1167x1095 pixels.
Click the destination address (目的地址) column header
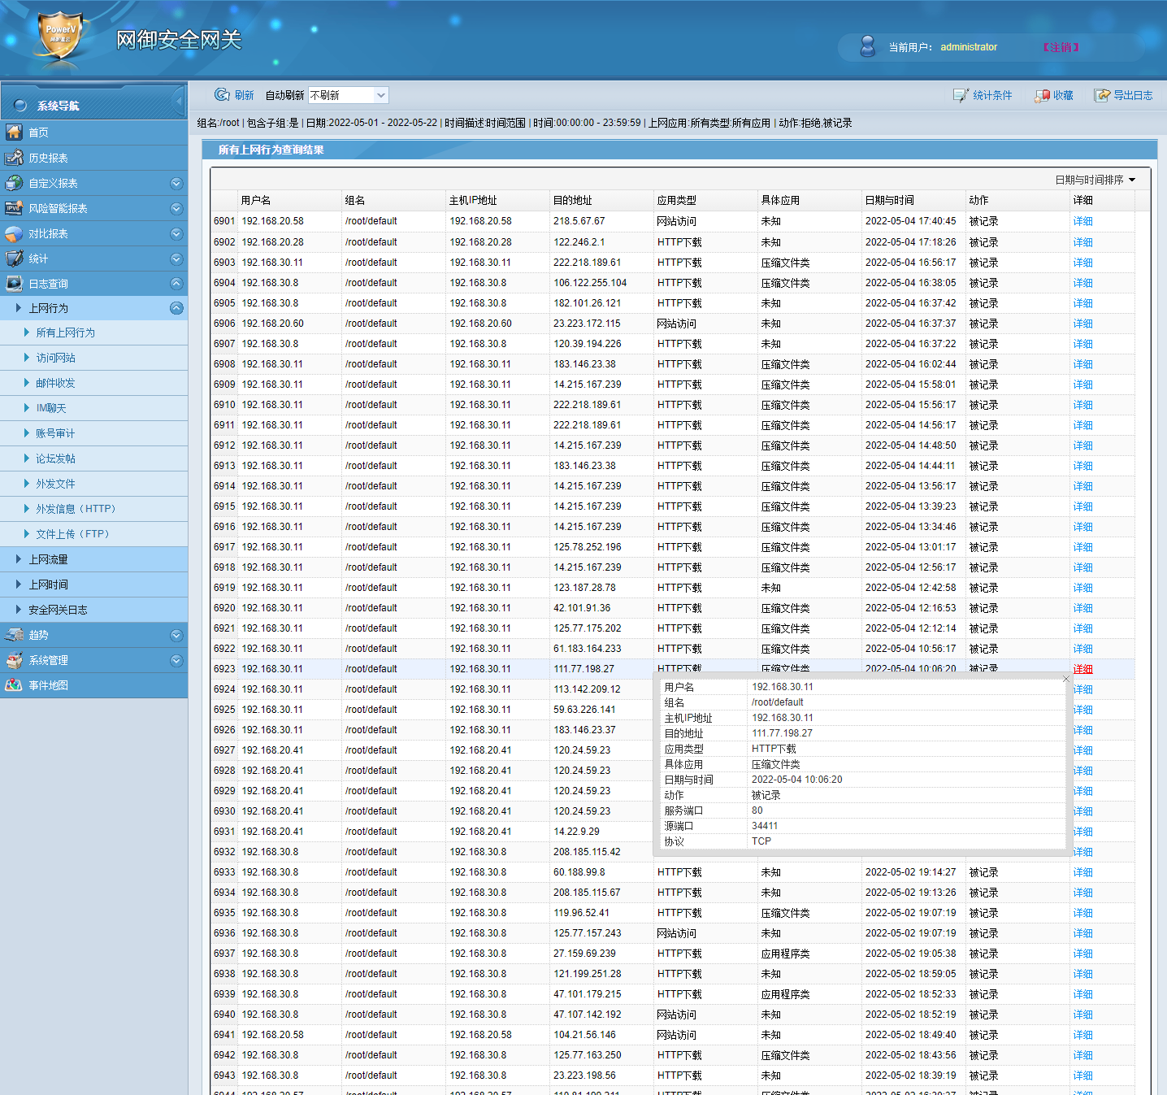click(x=573, y=200)
